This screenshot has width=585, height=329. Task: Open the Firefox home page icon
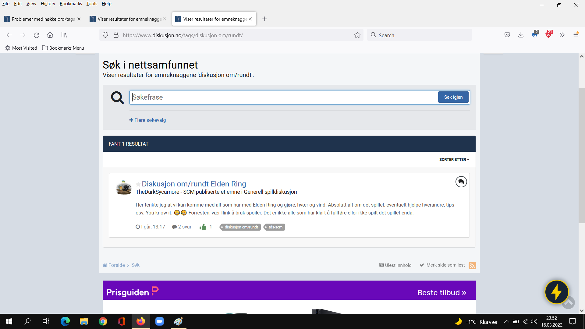pyautogui.click(x=50, y=35)
